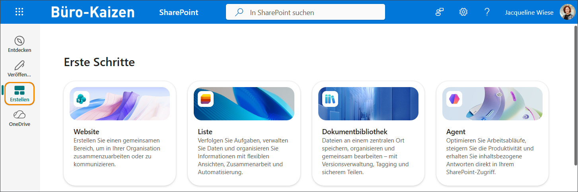Viewport: 578px width, 192px height.
Task: Open OneDrive from the left sidebar
Action: [x=19, y=118]
